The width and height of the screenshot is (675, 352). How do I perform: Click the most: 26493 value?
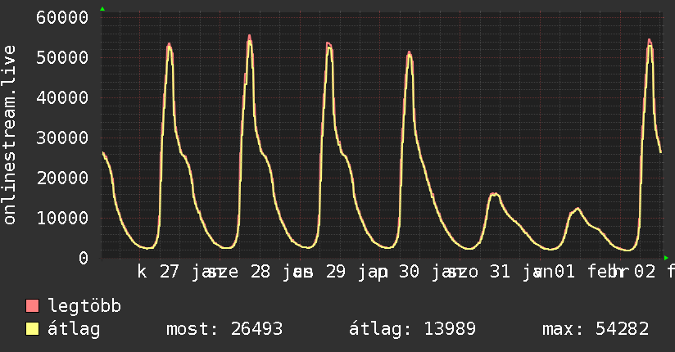click(224, 329)
